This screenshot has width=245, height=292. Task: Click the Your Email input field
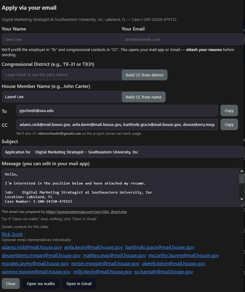[183, 39]
